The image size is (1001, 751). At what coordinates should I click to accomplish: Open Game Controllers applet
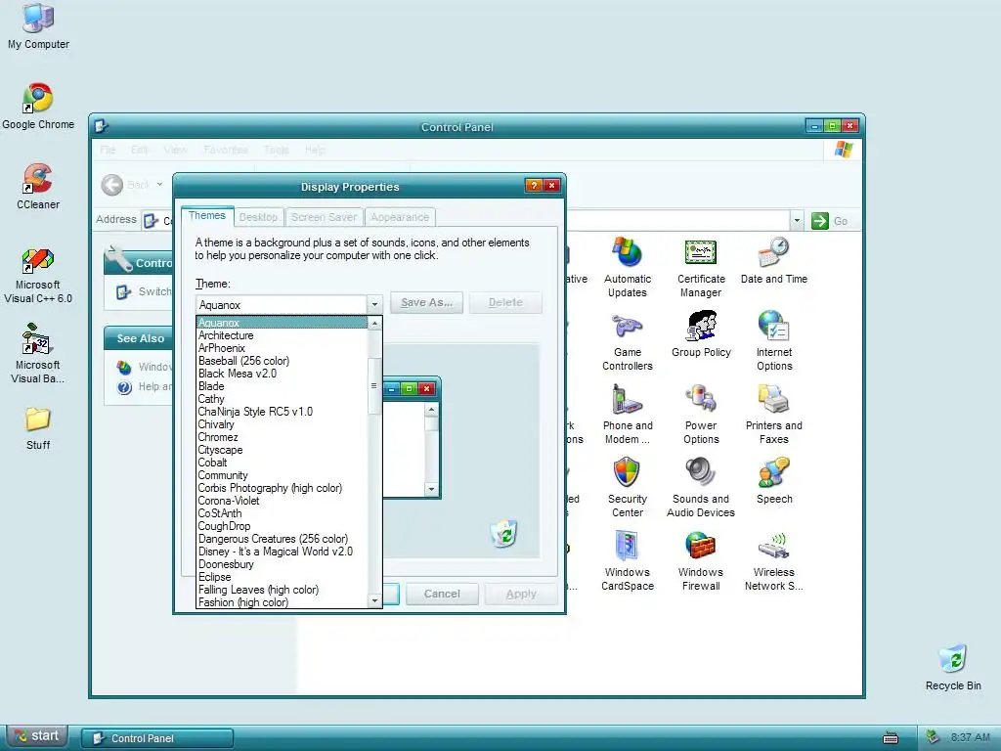tap(627, 341)
